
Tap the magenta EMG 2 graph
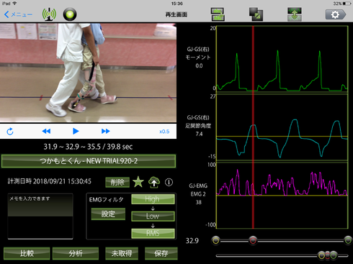pos(282,196)
